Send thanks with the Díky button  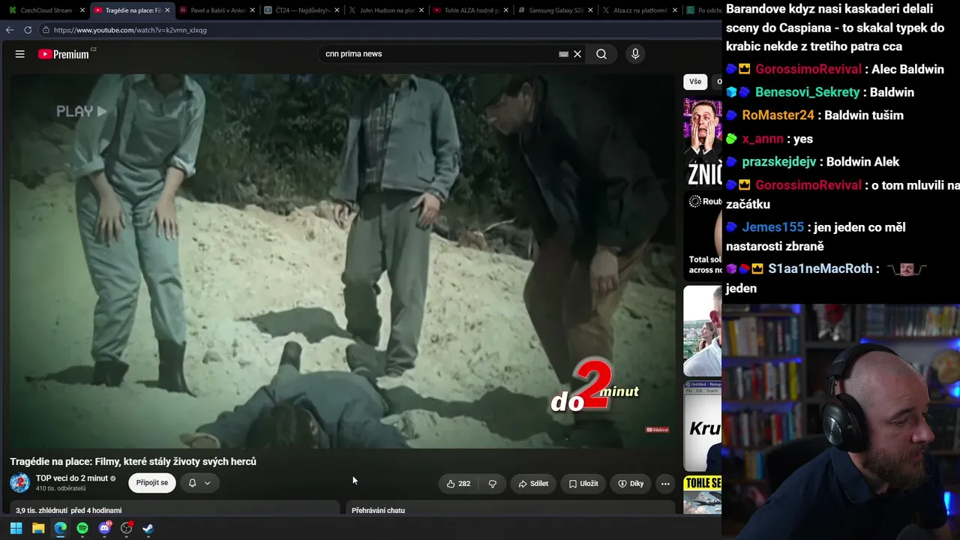[631, 484]
